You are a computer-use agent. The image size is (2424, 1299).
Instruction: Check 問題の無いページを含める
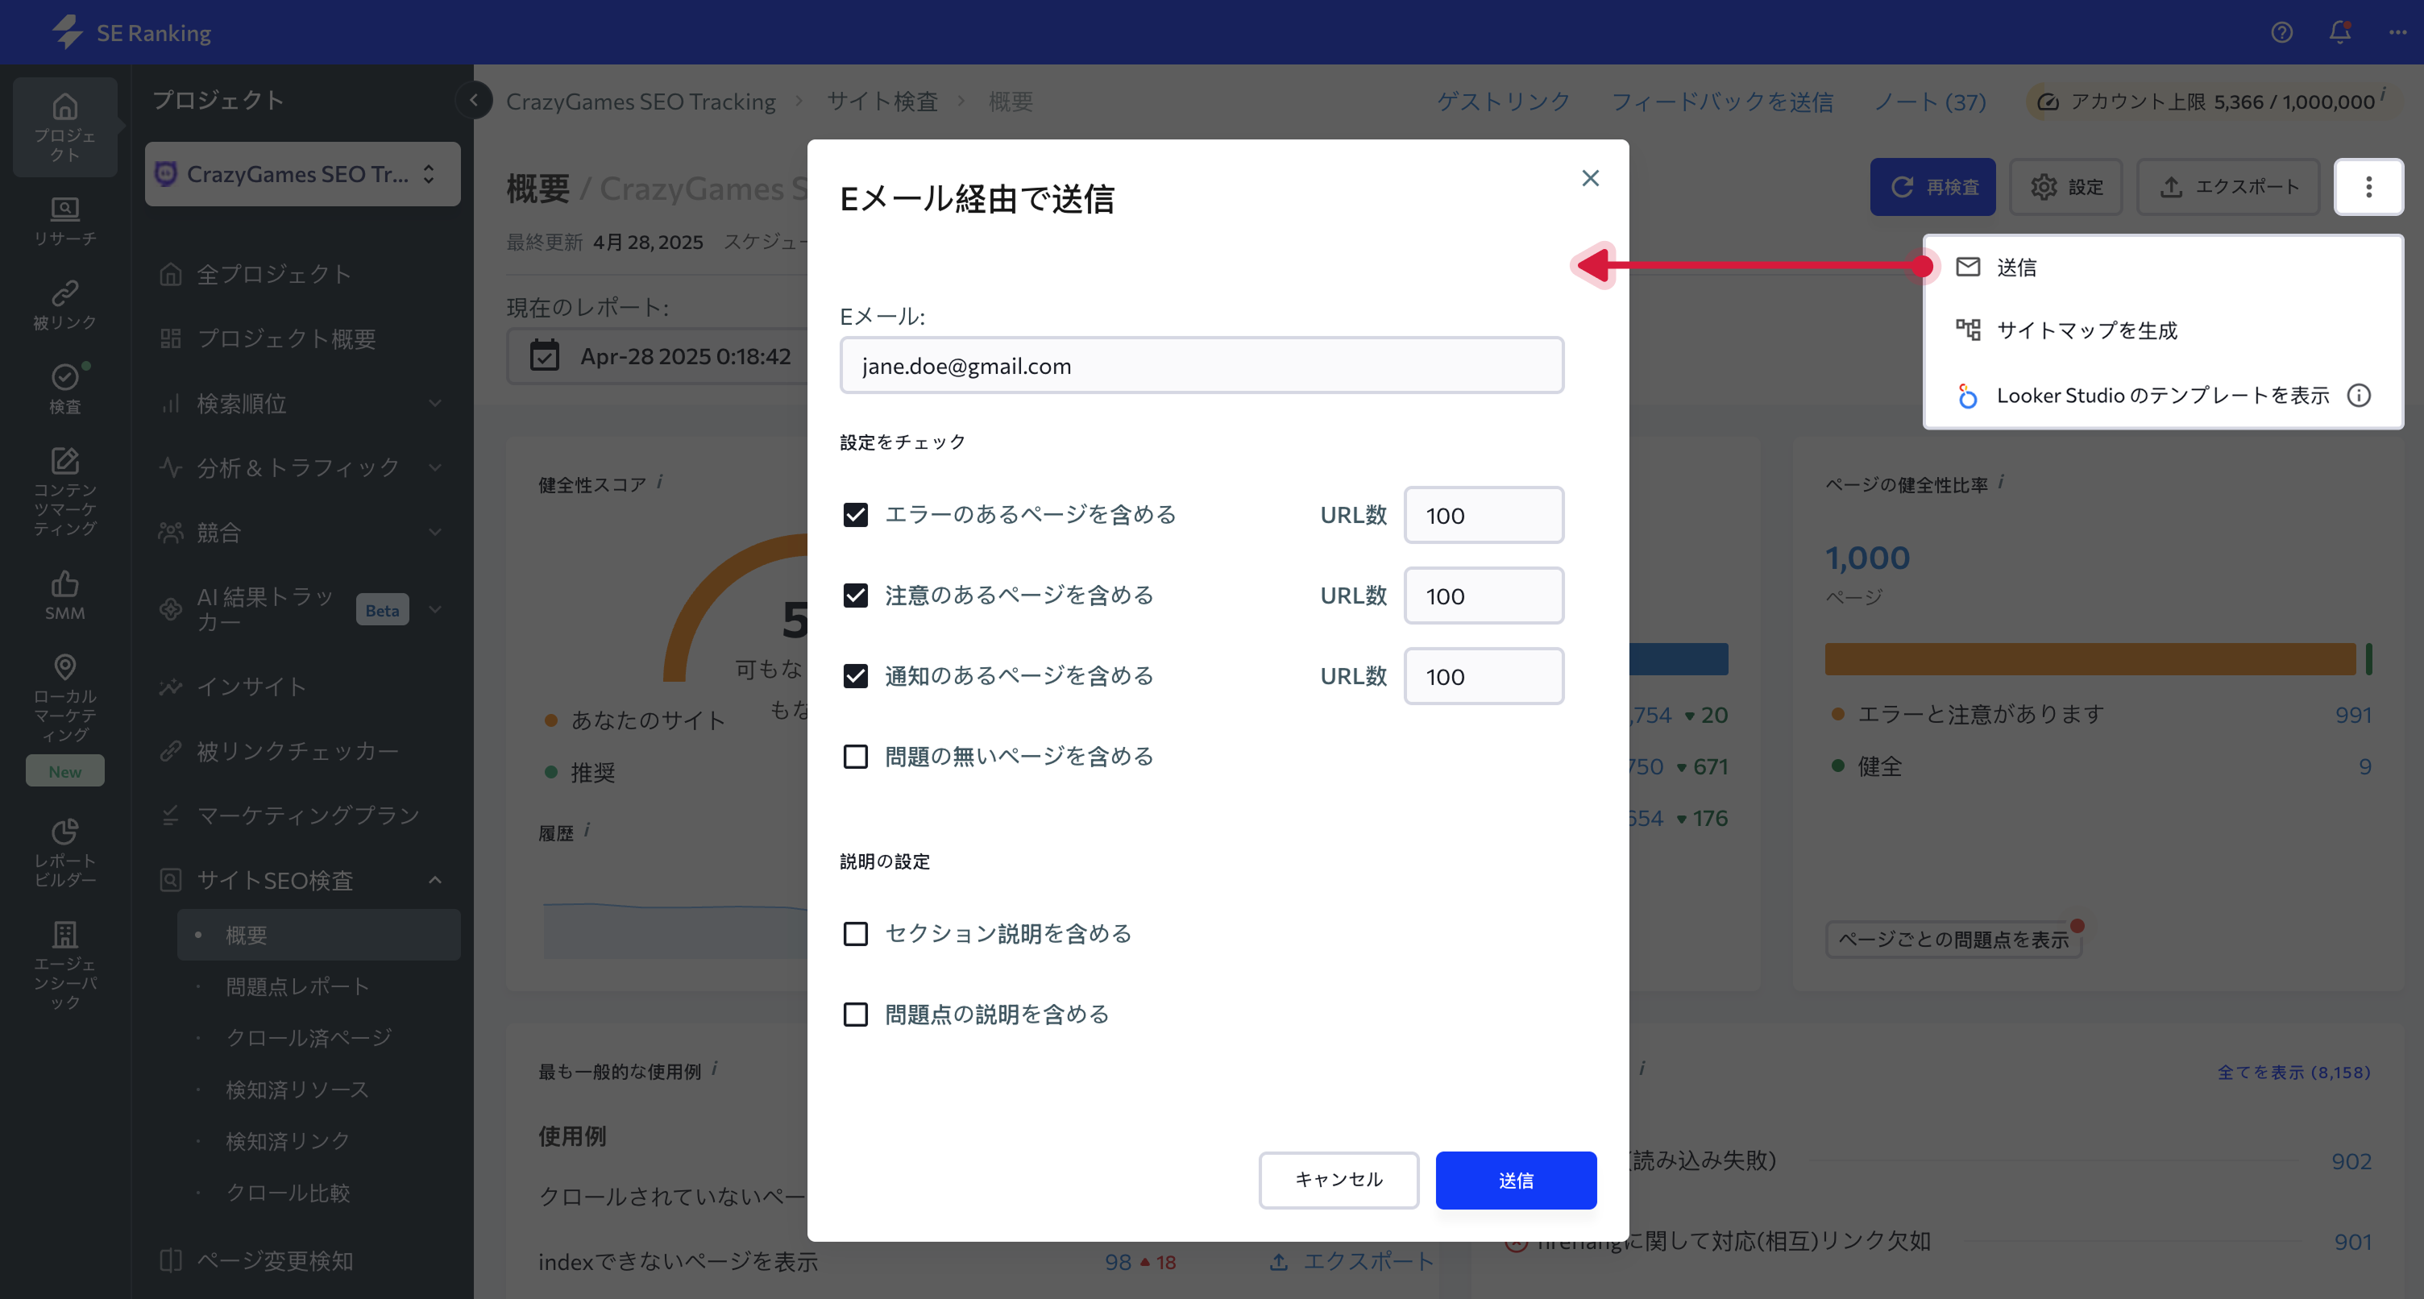(855, 756)
